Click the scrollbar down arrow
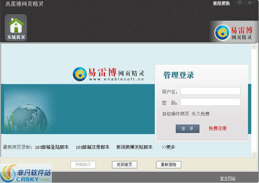259x183 pixels. coord(254,154)
